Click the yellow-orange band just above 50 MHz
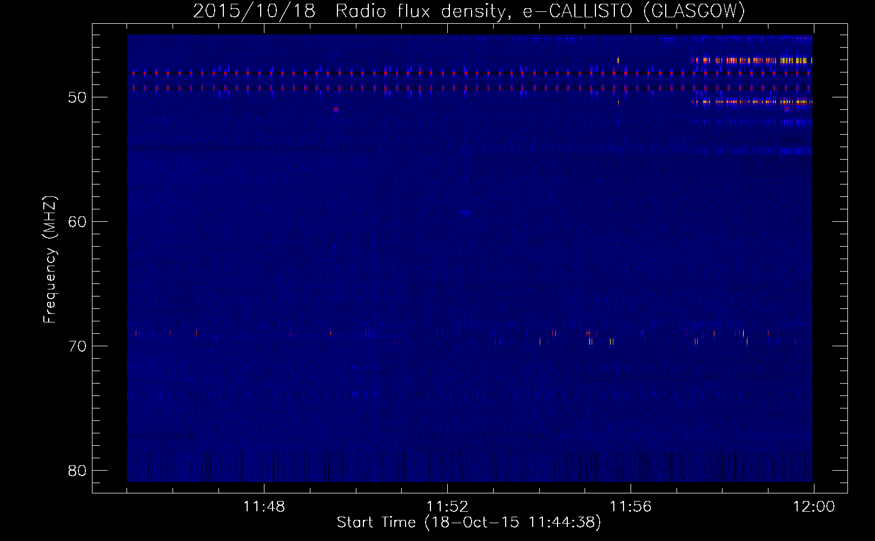The image size is (875, 541). 752,101
